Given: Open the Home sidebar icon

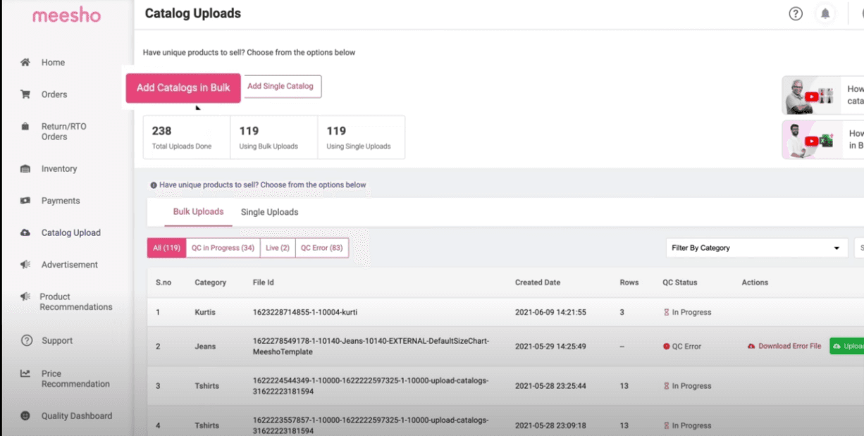Looking at the screenshot, I should tap(25, 62).
